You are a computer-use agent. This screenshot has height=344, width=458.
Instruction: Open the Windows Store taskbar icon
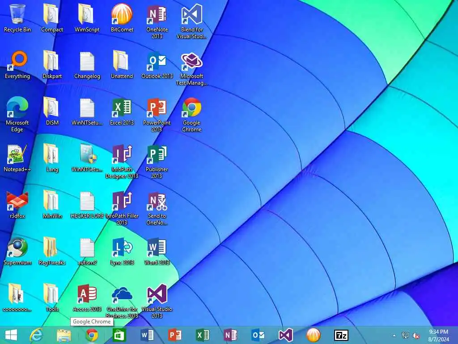click(x=119, y=335)
